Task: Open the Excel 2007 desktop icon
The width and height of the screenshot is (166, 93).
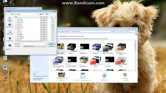Action: [x=5, y=59]
